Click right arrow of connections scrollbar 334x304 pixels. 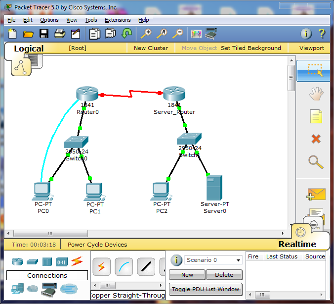click(x=161, y=285)
